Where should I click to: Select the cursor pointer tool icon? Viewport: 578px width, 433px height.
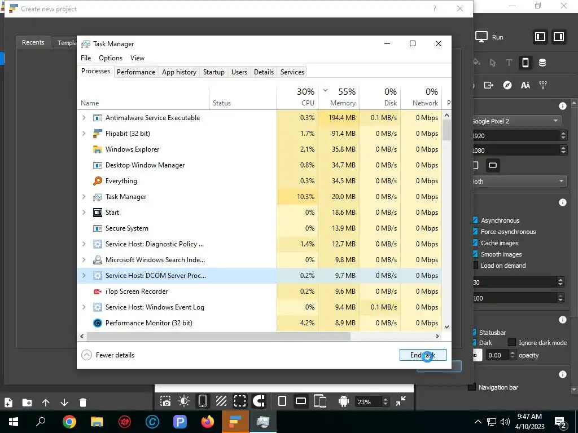(x=493, y=63)
